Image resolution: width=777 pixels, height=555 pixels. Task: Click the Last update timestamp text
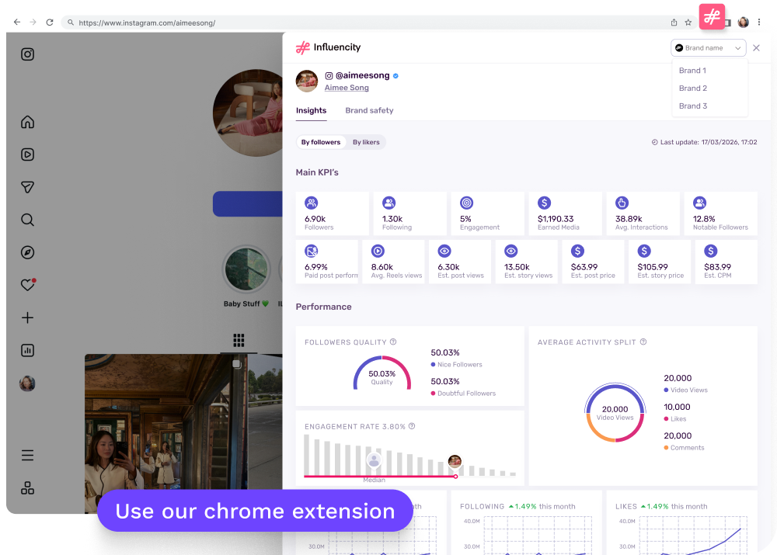click(x=704, y=142)
